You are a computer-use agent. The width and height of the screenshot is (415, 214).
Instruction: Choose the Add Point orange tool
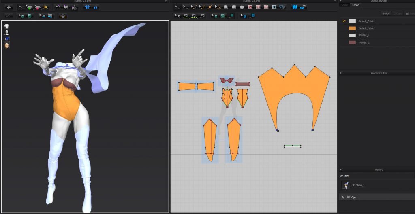click(210, 7)
